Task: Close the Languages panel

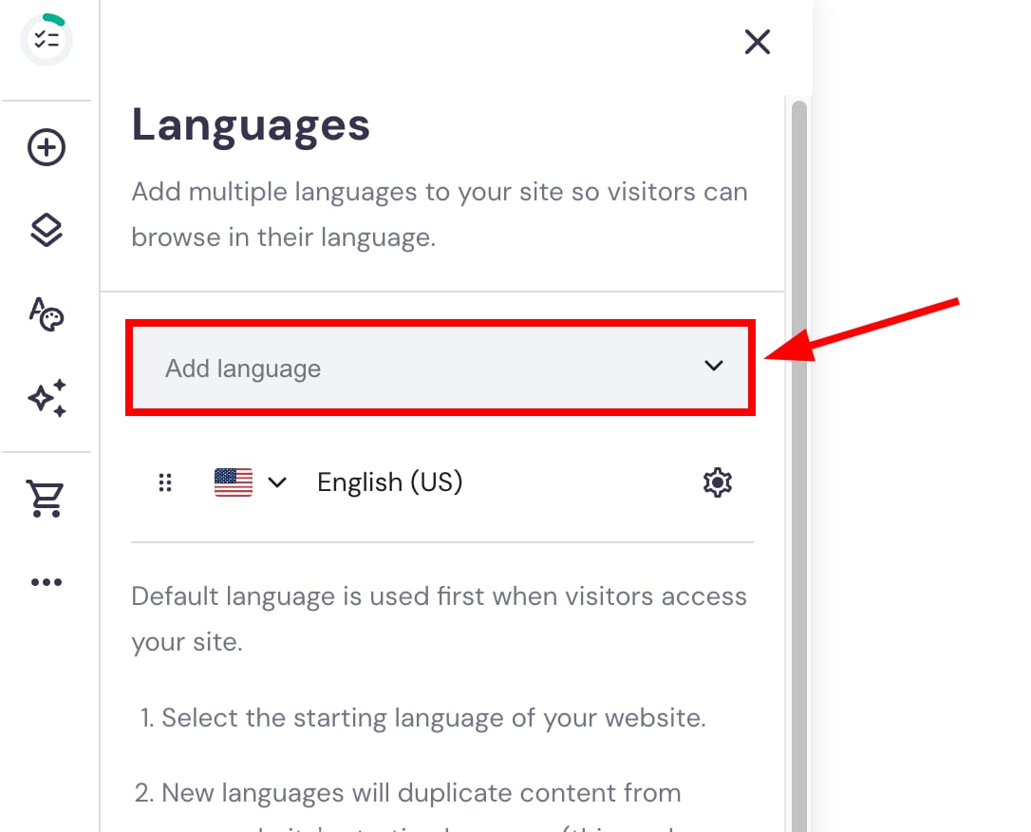Action: (x=757, y=42)
